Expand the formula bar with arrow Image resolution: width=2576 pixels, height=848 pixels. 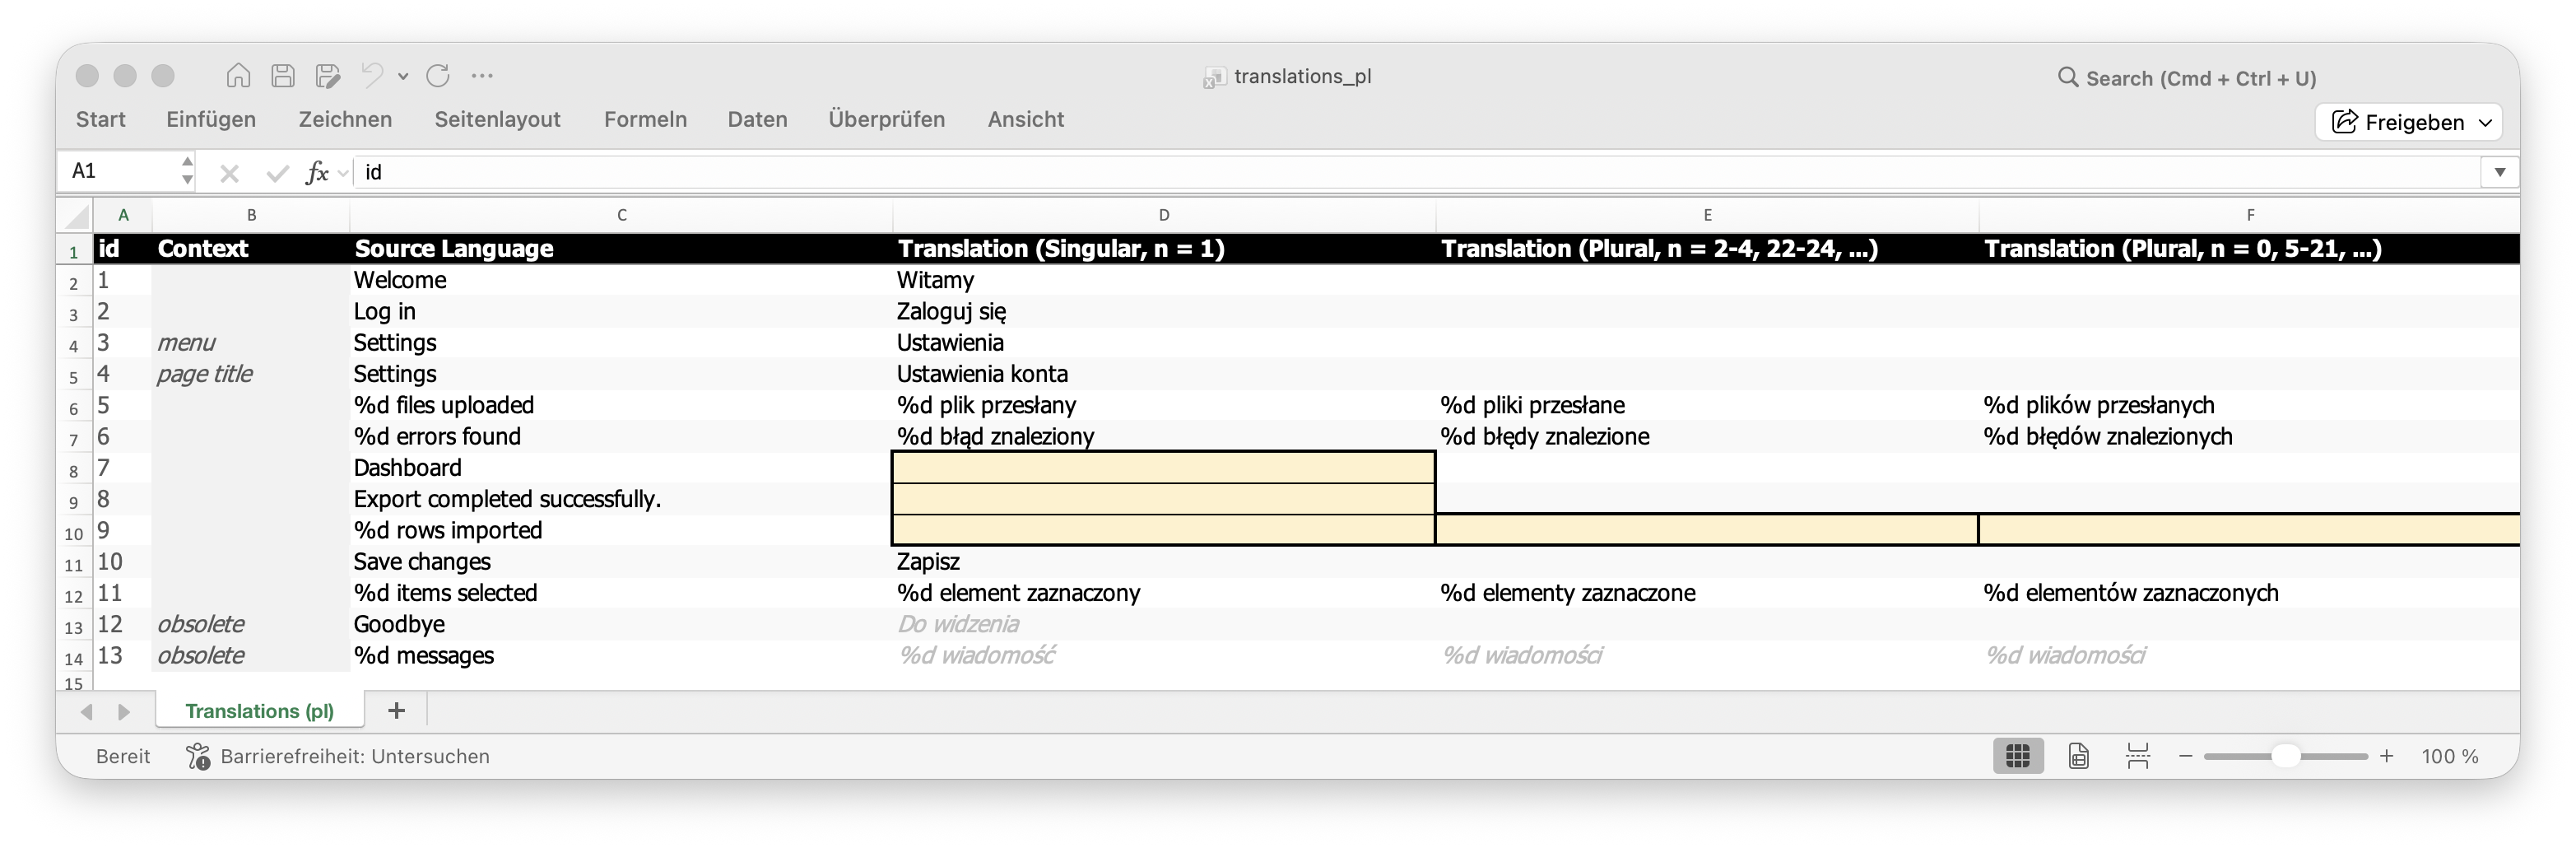(2500, 172)
